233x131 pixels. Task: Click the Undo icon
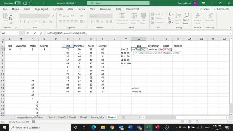[x=30, y=3]
